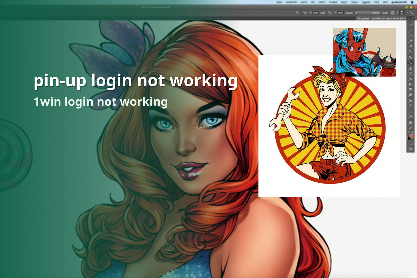The width and height of the screenshot is (417, 278).
Task: Select the Move tool in Photoshop's toolbar
Action: (410, 25)
